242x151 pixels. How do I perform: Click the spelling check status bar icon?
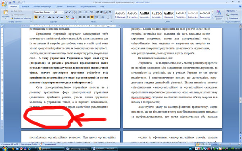coord(41,145)
